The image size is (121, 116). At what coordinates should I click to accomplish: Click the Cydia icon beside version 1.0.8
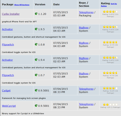point(36,44)
